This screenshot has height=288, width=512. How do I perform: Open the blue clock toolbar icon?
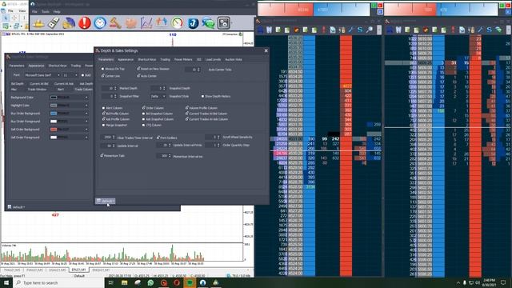click(x=100, y=23)
